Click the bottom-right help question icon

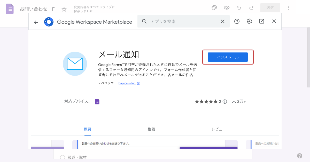coord(300,156)
